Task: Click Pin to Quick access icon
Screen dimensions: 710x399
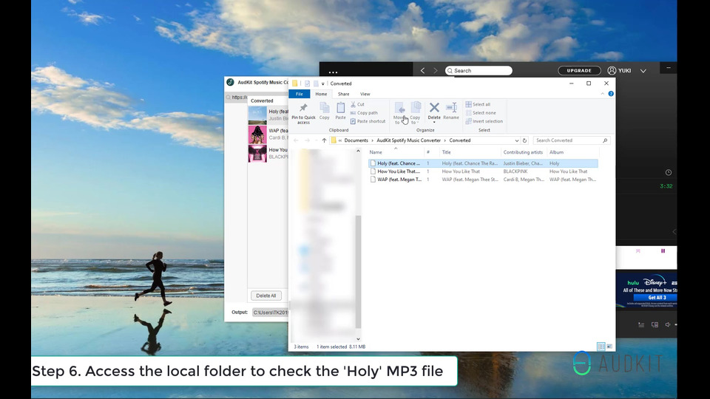Action: click(303, 108)
